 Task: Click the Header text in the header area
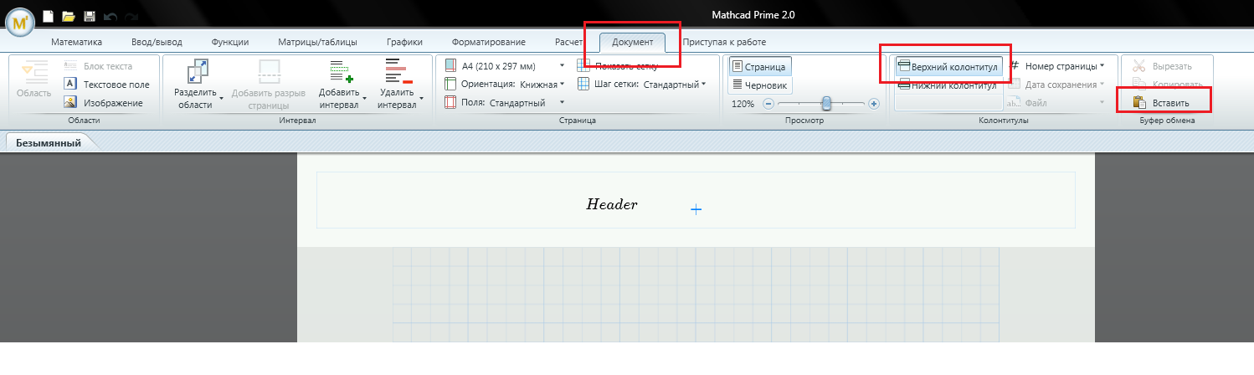click(x=612, y=204)
